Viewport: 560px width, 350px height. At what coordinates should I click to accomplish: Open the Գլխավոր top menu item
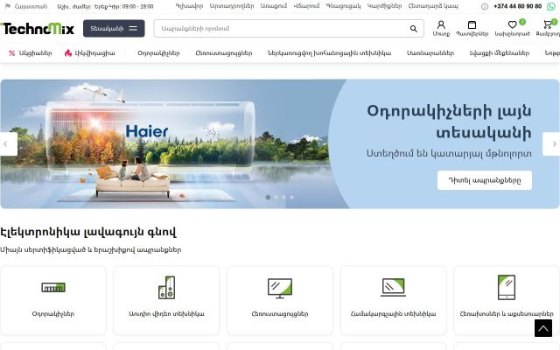pos(189,6)
